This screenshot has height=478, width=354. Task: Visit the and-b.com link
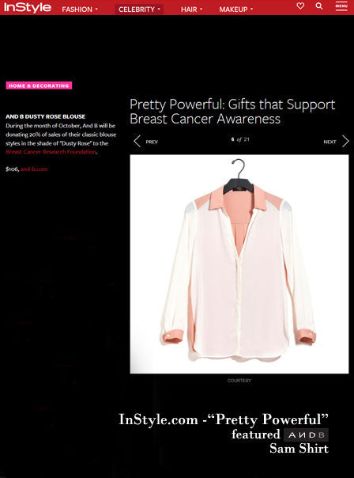(x=34, y=169)
